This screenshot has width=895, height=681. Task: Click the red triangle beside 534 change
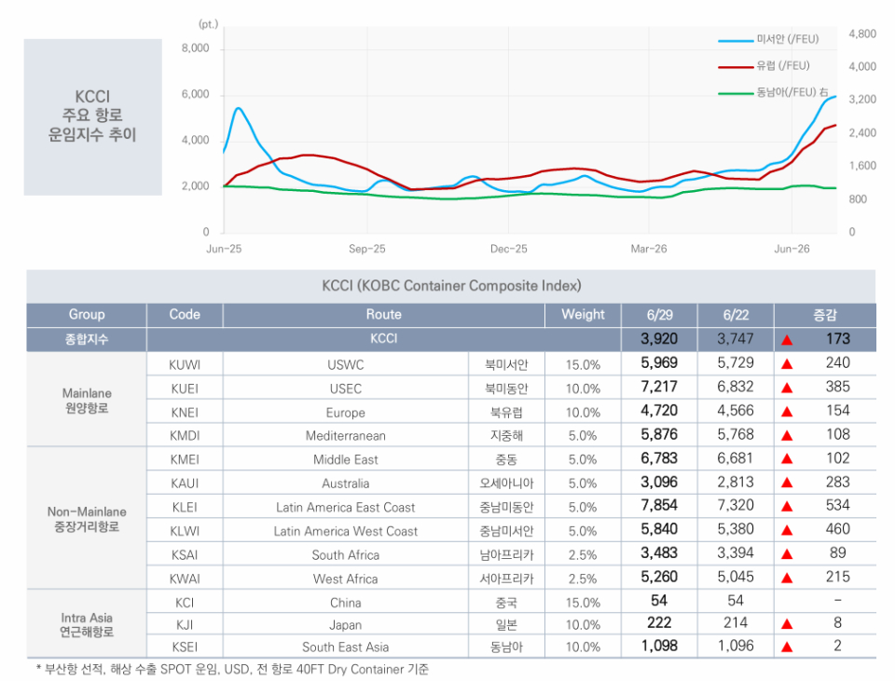(787, 507)
